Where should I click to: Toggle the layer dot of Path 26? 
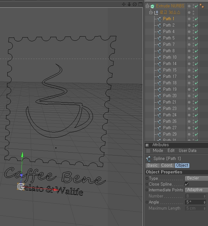click(189, 121)
